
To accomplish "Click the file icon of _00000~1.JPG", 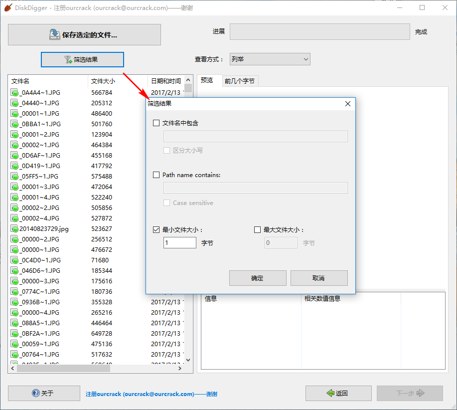I will pos(14,250).
